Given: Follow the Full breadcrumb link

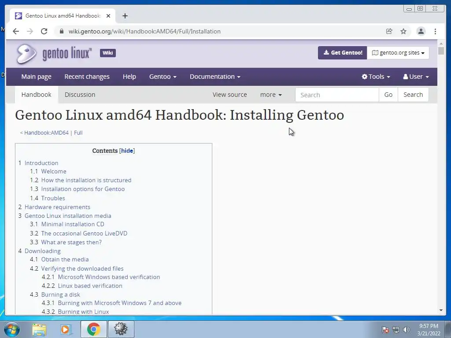Looking at the screenshot, I should point(78,133).
